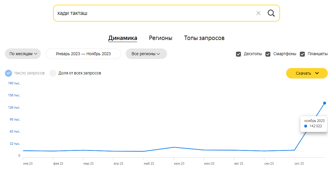Viewport: 336px width, 169px height.
Task: Click the chart line peak at июн 23
Action: point(174,147)
